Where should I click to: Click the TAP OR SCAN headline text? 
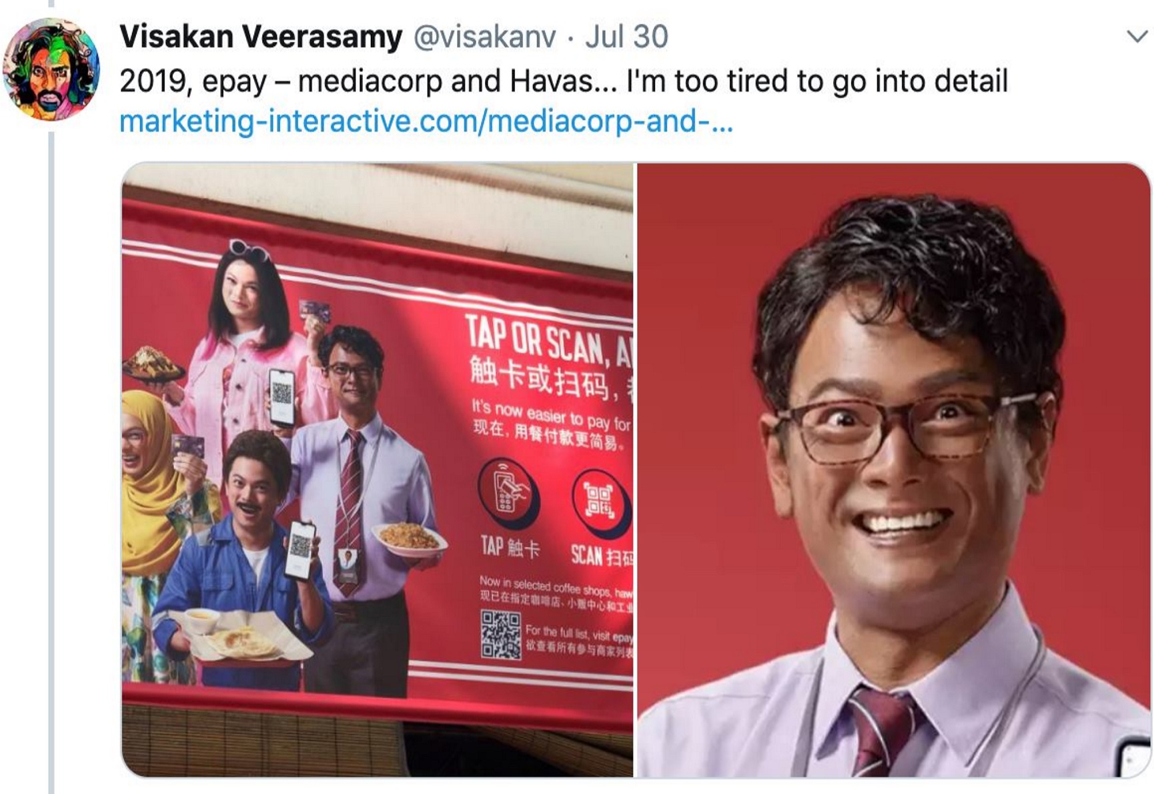[548, 344]
